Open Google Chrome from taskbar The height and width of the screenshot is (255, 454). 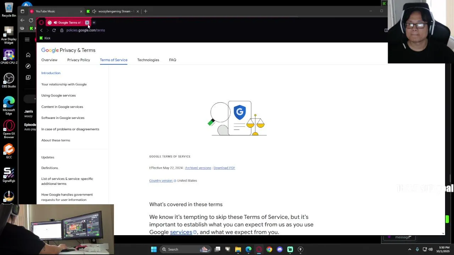269,249
